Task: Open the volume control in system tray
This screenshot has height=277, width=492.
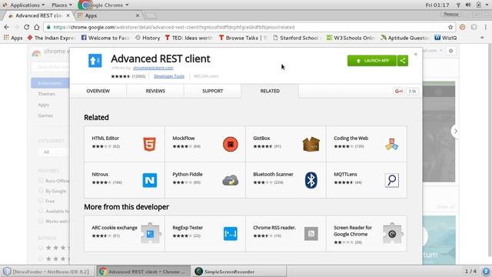Action: (468, 5)
